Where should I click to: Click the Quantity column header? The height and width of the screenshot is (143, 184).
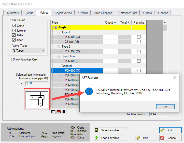click(110, 23)
